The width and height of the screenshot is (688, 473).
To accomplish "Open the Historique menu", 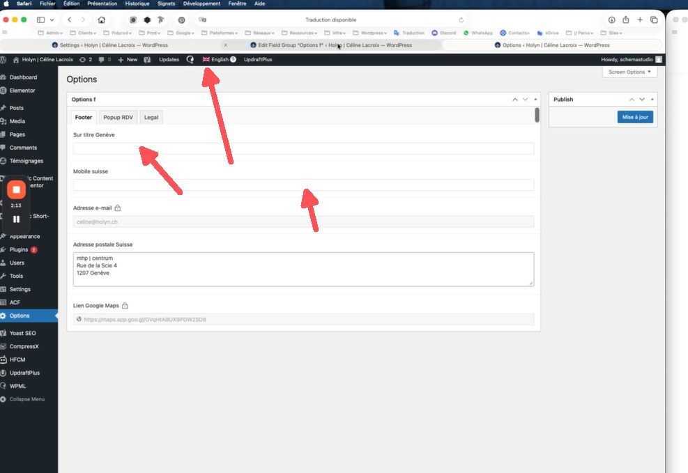I will coord(137,3).
